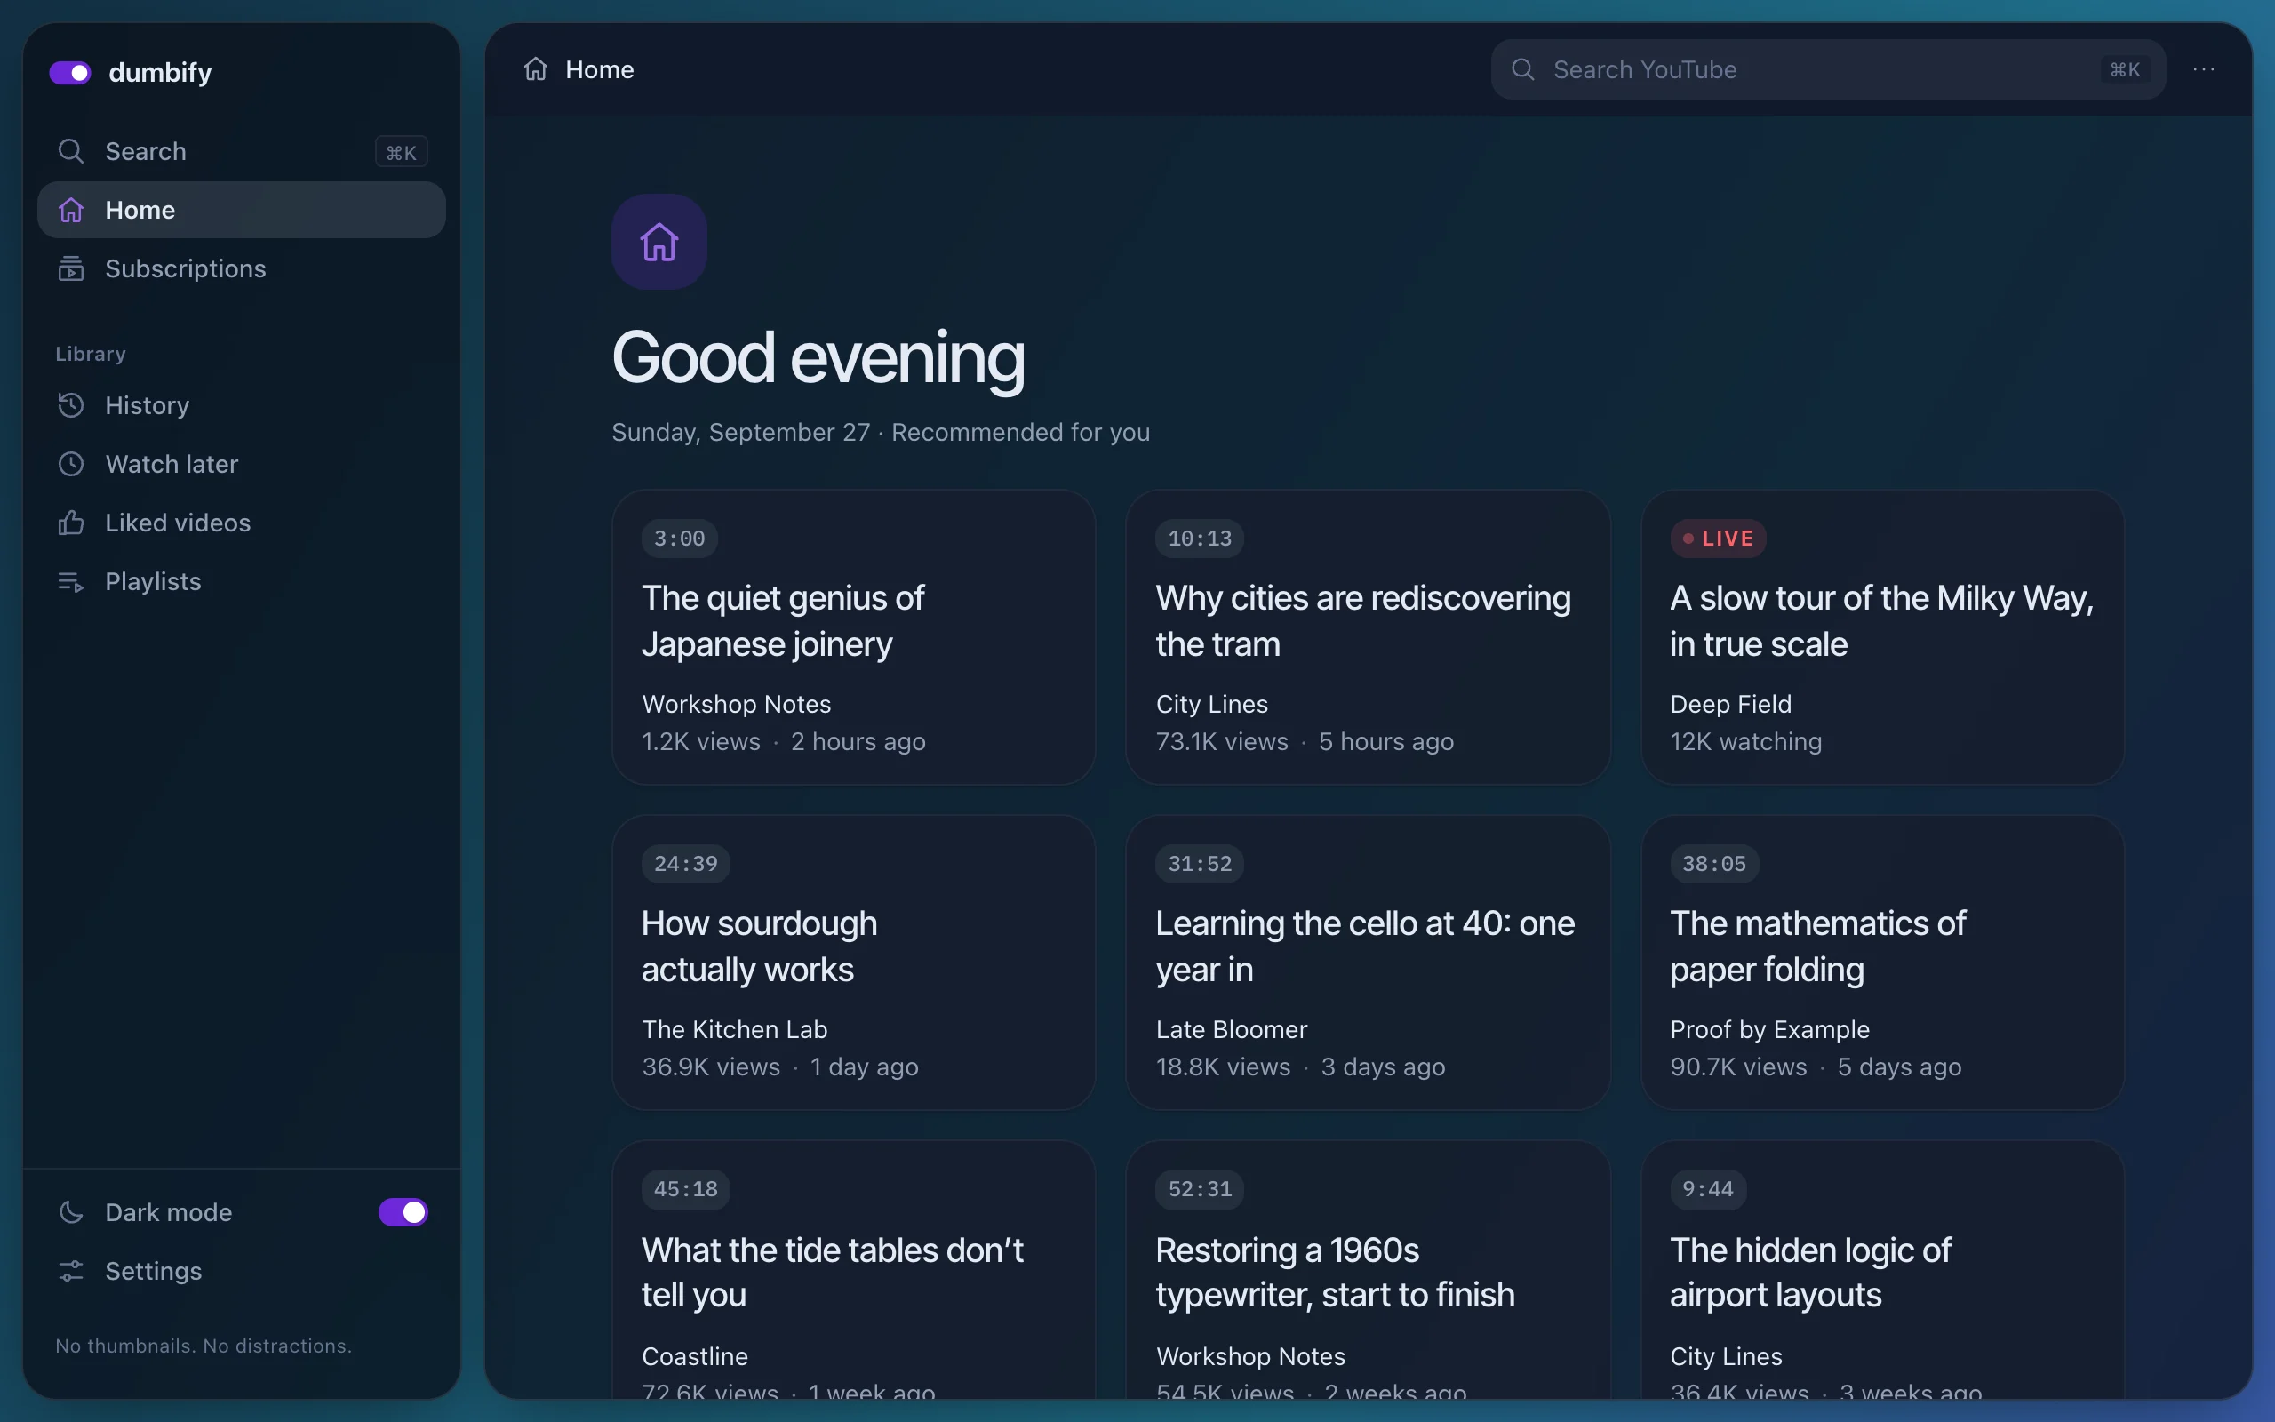
Task: Open the Workshop Notes channel on joinery card
Action: point(736,705)
